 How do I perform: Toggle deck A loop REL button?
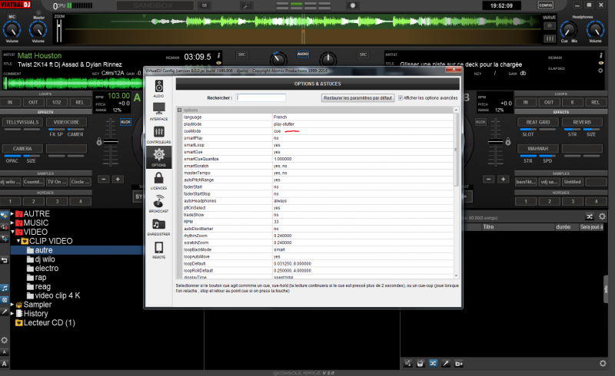pos(80,102)
